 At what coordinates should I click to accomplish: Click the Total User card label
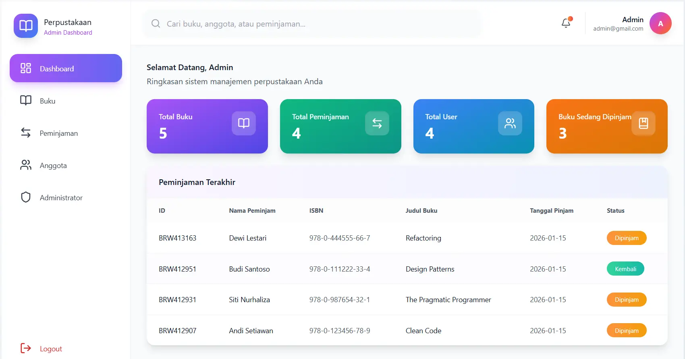pyautogui.click(x=441, y=116)
